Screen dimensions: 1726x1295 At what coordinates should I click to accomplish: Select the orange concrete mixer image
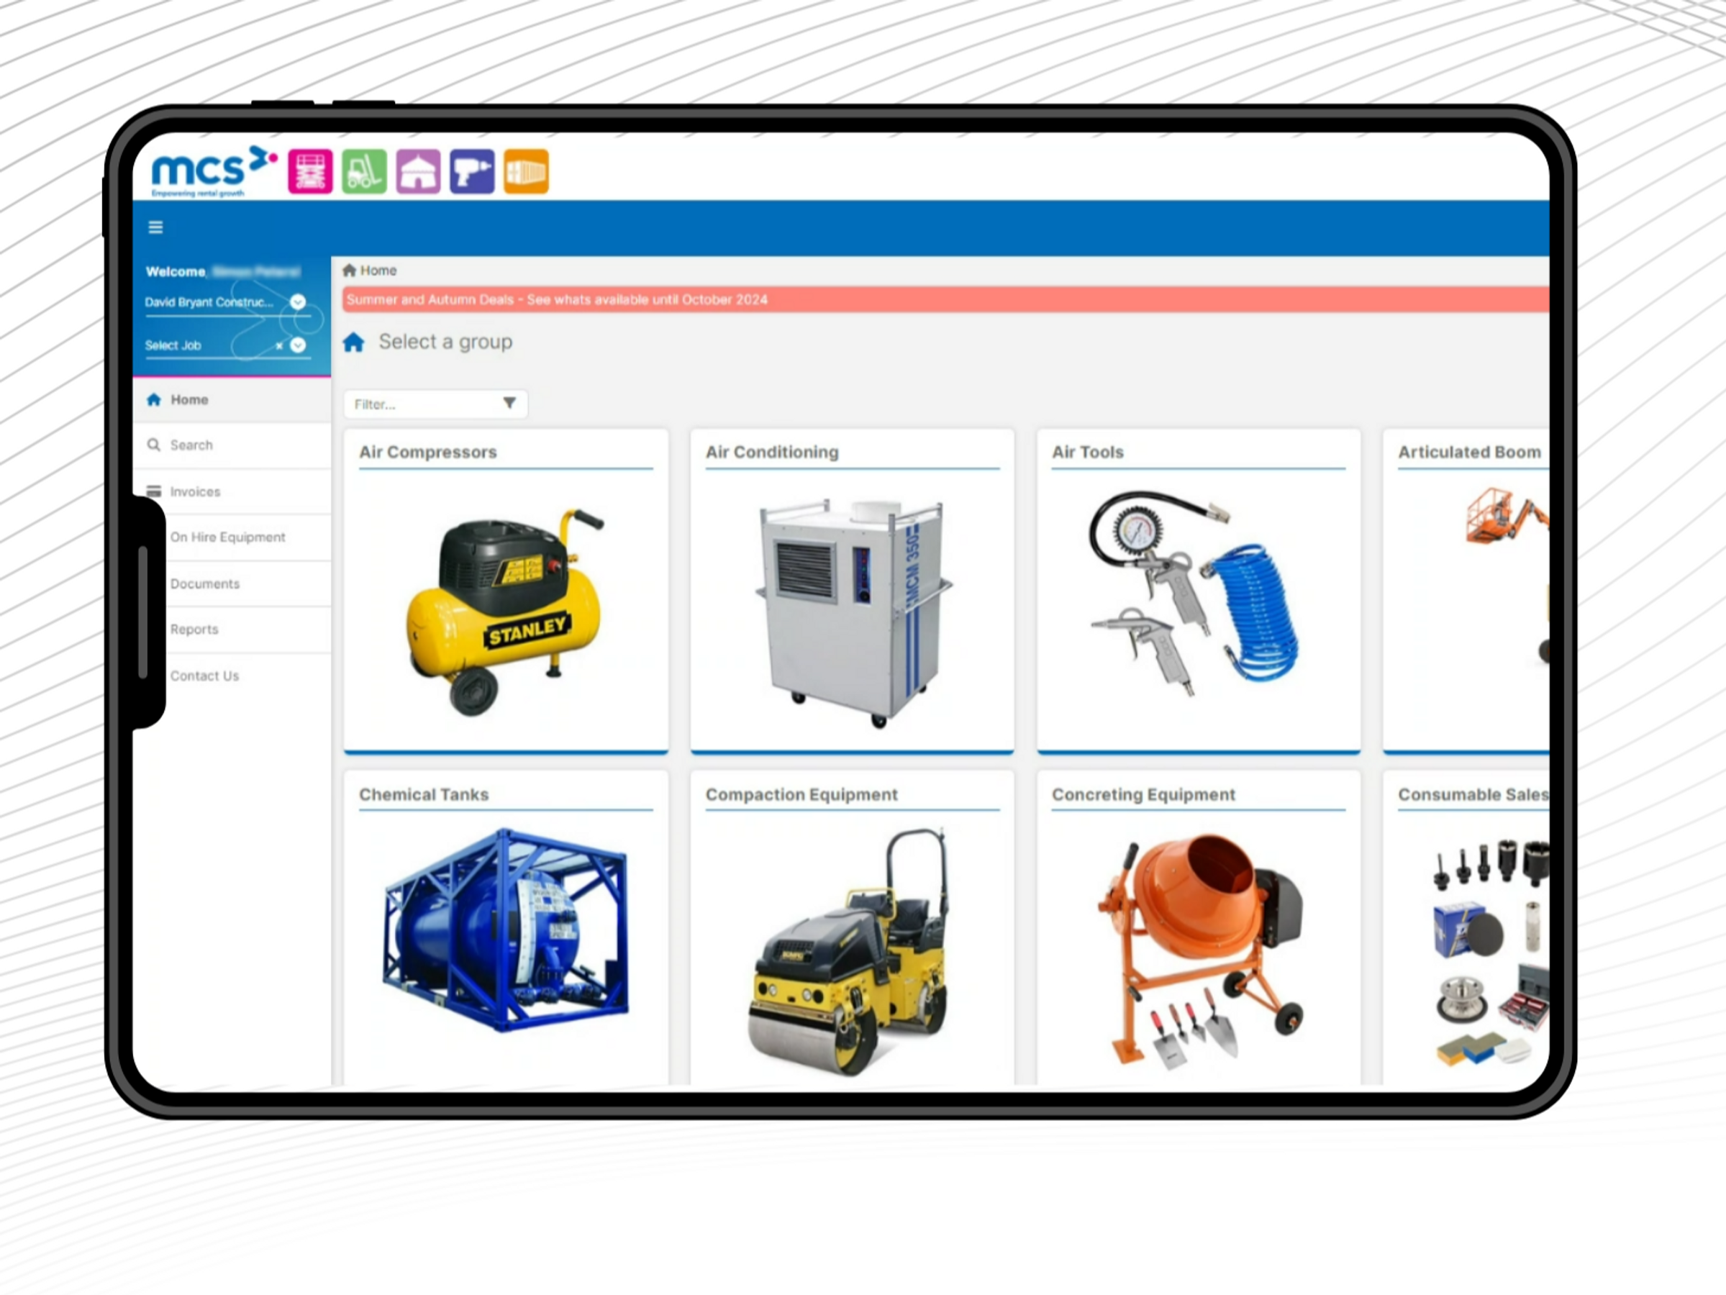1200,952
